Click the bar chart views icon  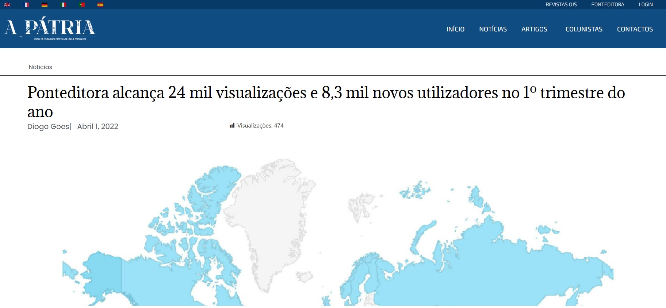click(232, 126)
